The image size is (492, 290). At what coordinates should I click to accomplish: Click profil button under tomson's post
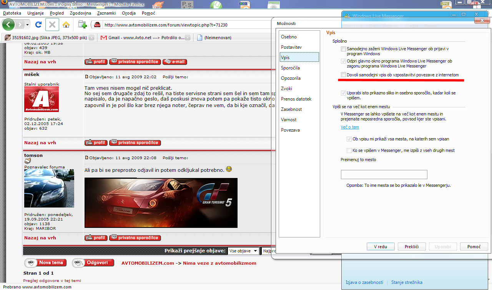96,238
